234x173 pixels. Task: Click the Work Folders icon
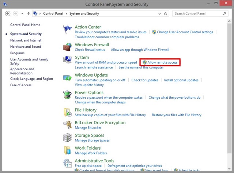[x=67, y=150]
